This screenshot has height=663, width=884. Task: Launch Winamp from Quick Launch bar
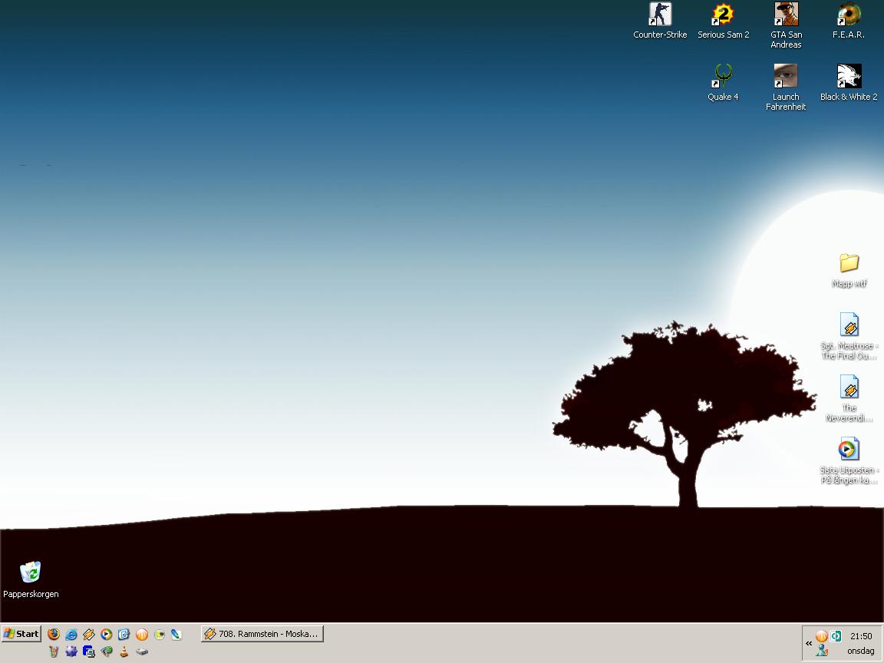(x=88, y=635)
